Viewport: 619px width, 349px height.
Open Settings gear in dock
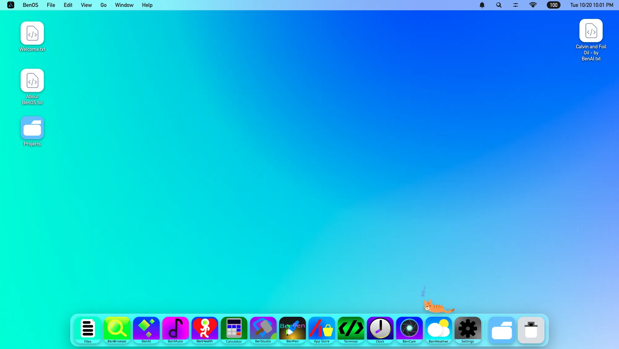point(468,330)
